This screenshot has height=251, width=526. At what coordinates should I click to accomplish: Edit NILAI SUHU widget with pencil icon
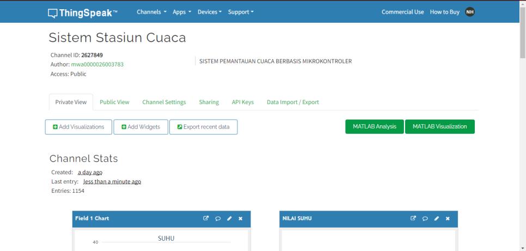coord(436,218)
